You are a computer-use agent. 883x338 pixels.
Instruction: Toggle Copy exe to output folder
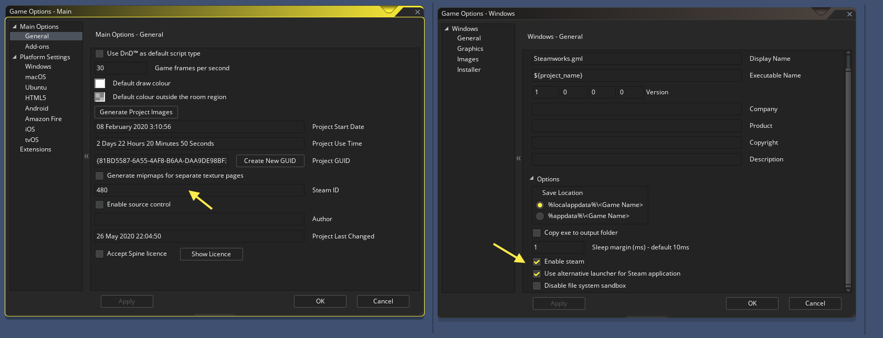(537, 233)
